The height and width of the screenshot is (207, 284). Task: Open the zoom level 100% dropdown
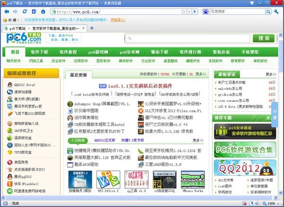coord(278,203)
